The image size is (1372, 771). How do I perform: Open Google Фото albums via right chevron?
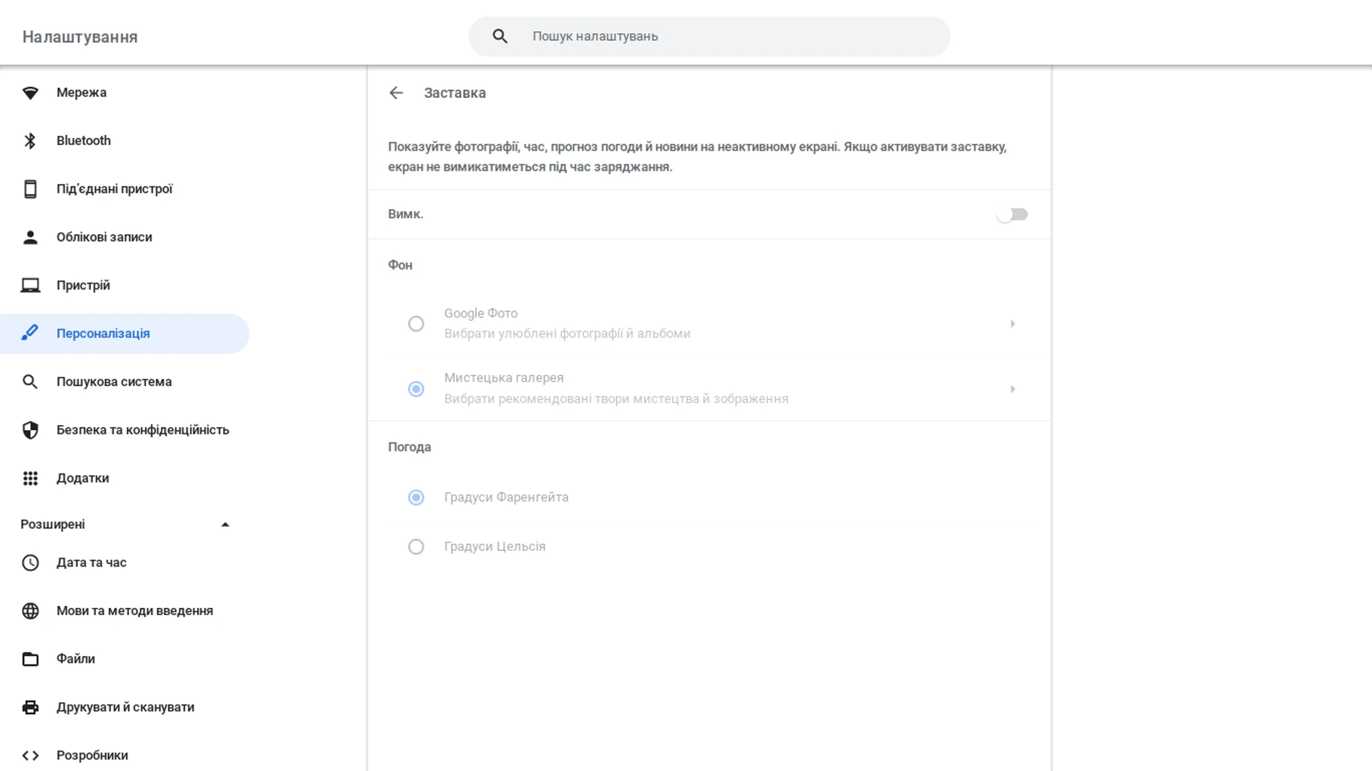[1012, 324]
